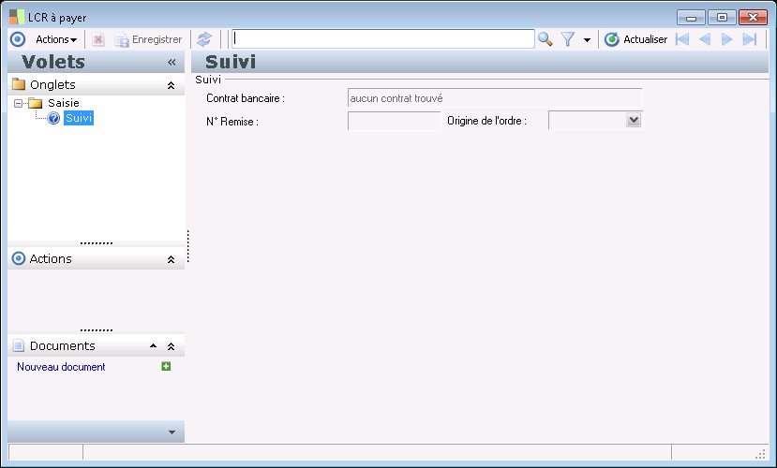Viewport: 777px width, 468px height.
Task: Click the Origine de l'ordre label
Action: click(x=486, y=121)
